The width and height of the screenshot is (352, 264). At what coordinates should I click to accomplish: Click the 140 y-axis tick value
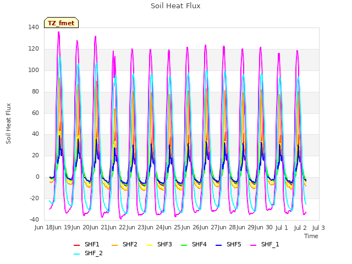point(34,27)
